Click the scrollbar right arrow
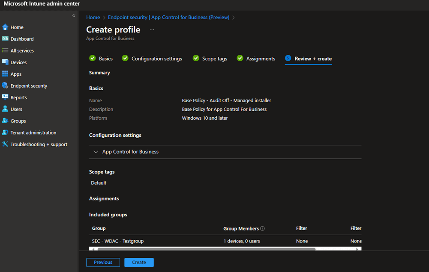Viewport: 429px width, 272px height. (357, 249)
